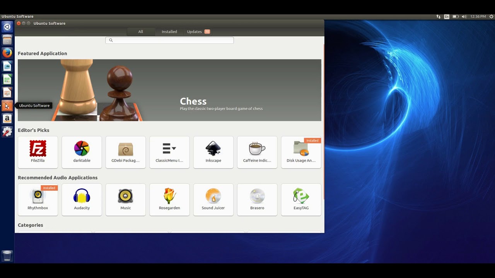Open the sound volume indicator
The height and width of the screenshot is (278, 495).
(464, 17)
